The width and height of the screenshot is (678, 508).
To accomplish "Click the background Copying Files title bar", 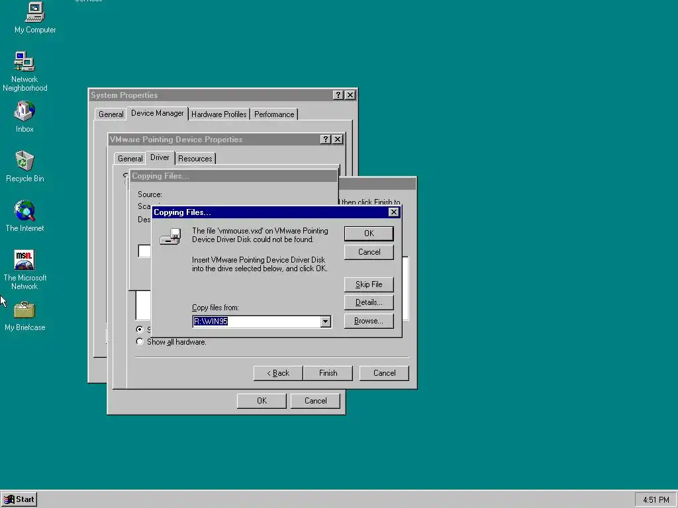I will point(234,176).
